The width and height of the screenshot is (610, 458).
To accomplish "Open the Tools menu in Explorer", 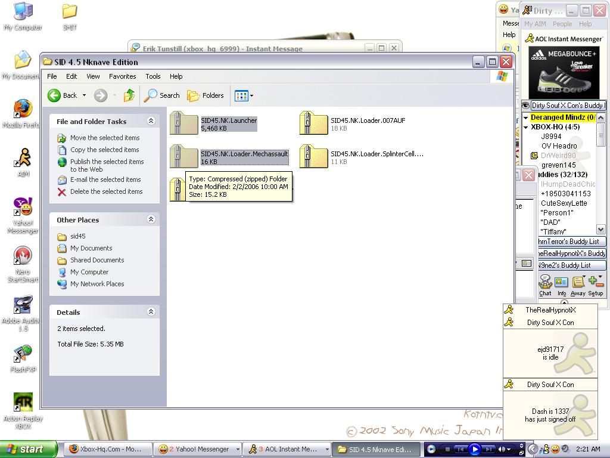I will tap(153, 76).
